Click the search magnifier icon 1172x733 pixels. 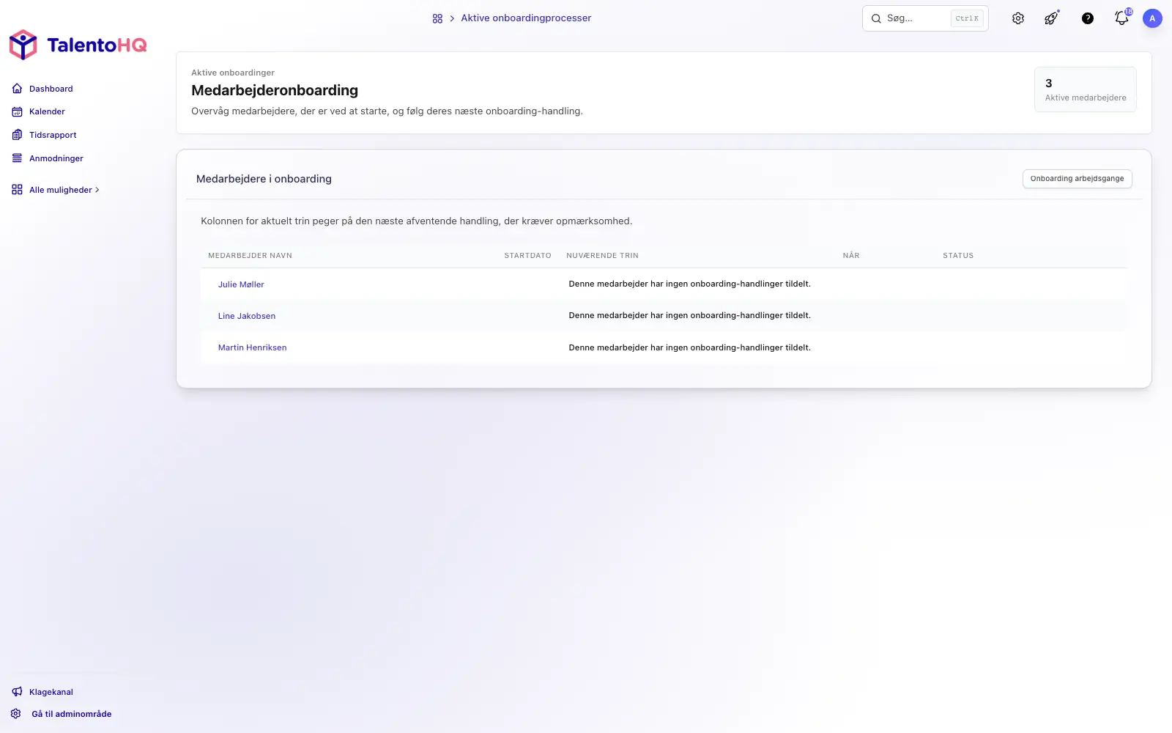click(x=876, y=18)
